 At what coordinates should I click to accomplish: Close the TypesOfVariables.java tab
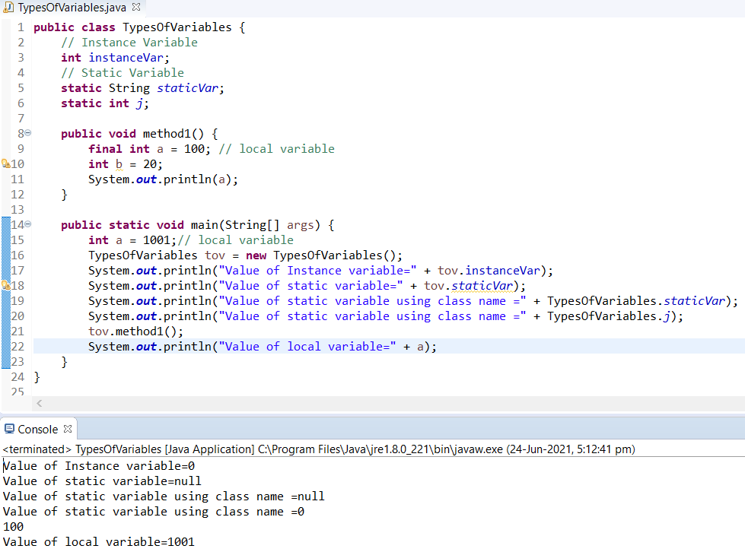click(136, 7)
